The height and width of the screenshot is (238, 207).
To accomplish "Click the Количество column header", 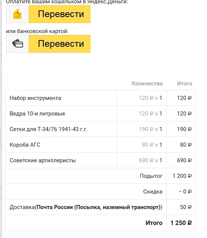I will [x=147, y=84].
